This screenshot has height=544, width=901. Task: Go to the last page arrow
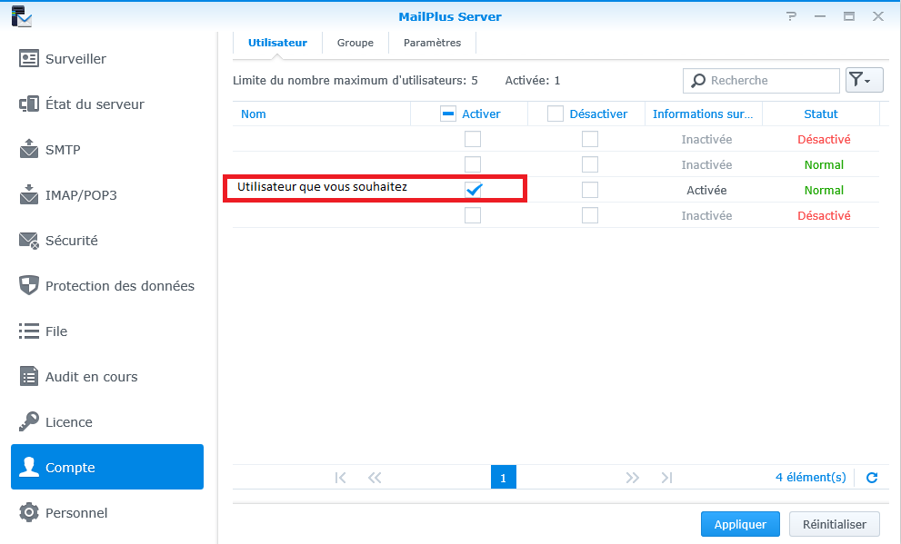pyautogui.click(x=666, y=478)
